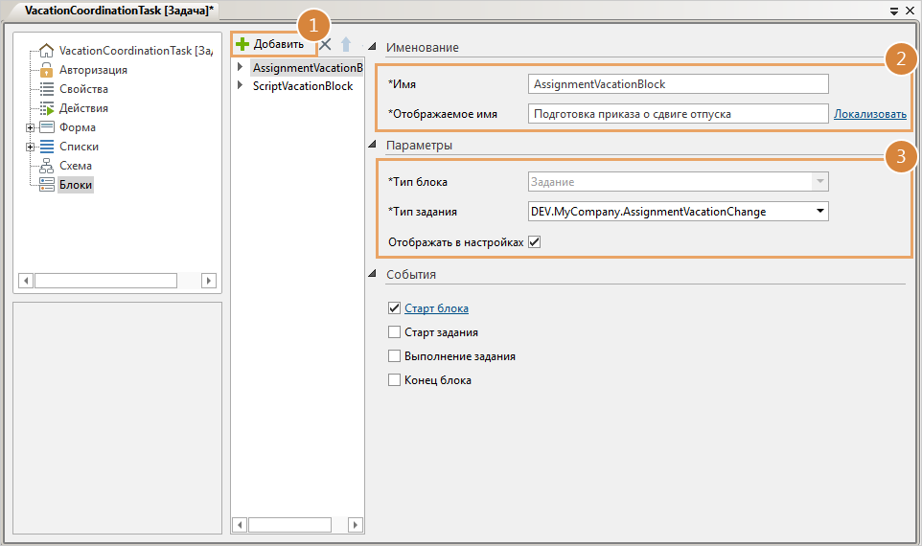Click the delete block X icon
Image resolution: width=922 pixels, height=546 pixels.
click(326, 44)
